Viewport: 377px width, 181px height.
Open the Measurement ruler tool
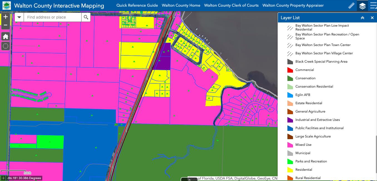point(351,6)
